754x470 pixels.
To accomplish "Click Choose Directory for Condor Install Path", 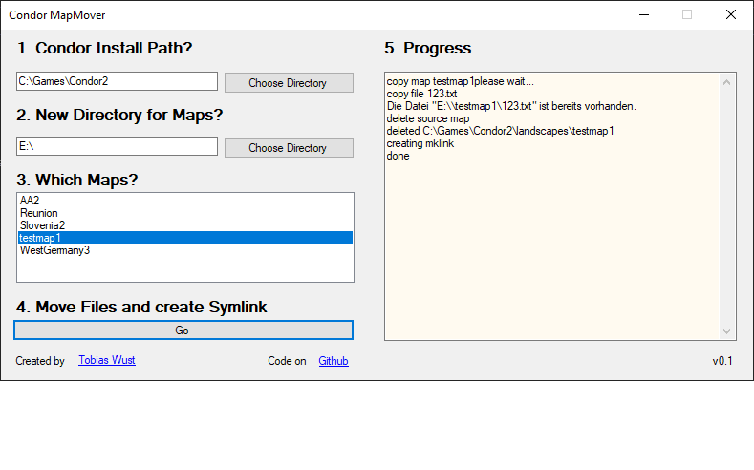I will pyautogui.click(x=289, y=83).
